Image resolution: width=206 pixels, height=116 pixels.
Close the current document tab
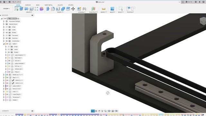coord(179,2)
